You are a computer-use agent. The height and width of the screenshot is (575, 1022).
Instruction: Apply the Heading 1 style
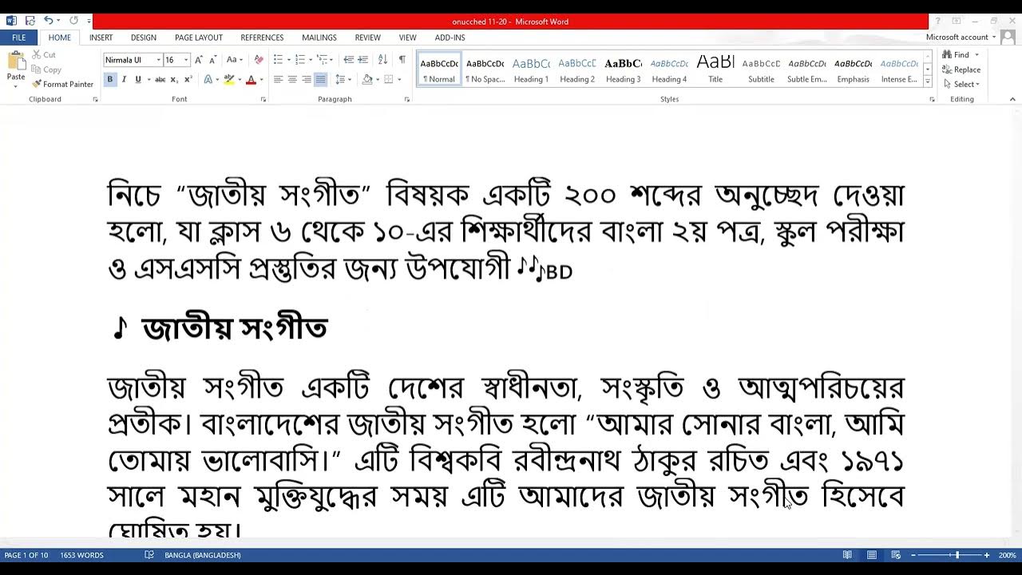(531, 69)
